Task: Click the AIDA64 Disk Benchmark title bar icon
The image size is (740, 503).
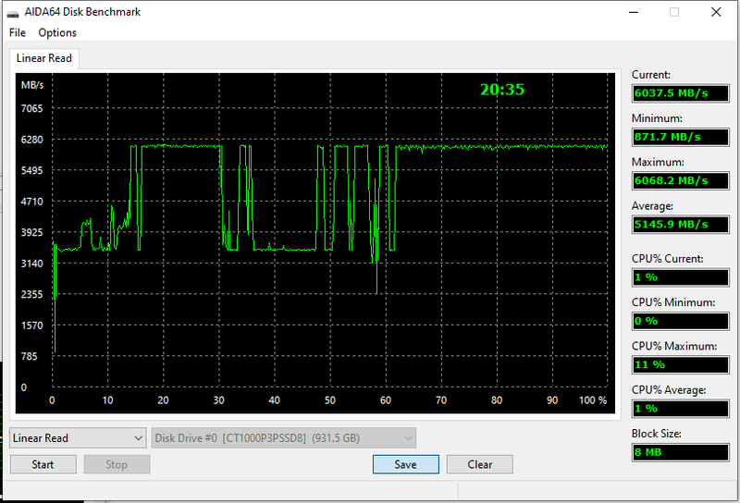Action: [x=13, y=12]
